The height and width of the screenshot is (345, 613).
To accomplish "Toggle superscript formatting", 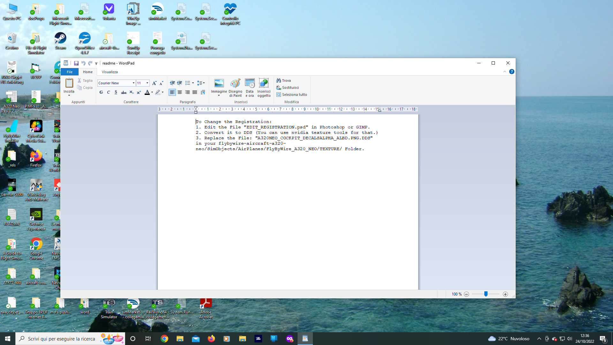I will tap(139, 92).
